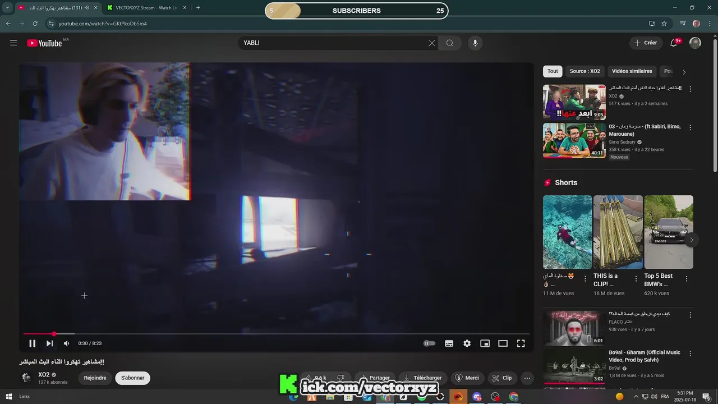Open a new browser tab
The width and height of the screenshot is (718, 404).
198,8
